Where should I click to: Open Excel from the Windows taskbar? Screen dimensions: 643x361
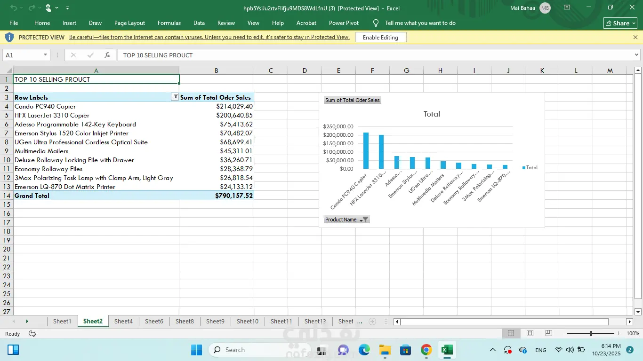click(447, 350)
